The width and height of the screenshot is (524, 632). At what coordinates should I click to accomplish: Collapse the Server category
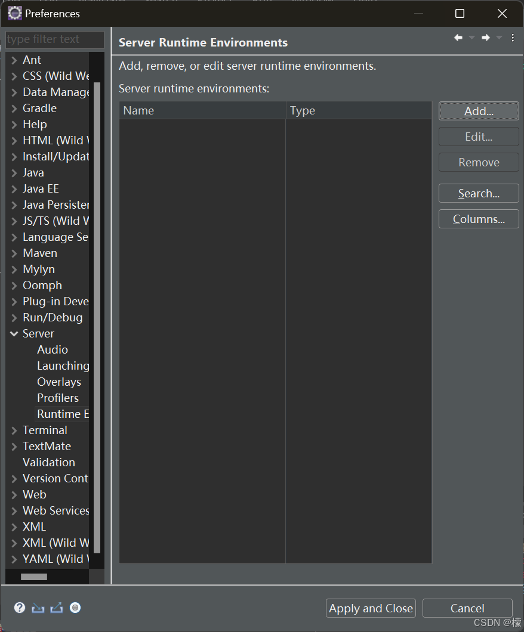(x=14, y=333)
